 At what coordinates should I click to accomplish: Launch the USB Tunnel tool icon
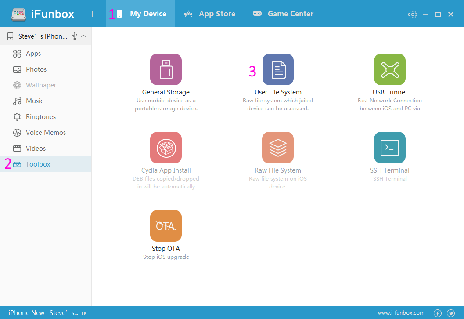point(390,69)
